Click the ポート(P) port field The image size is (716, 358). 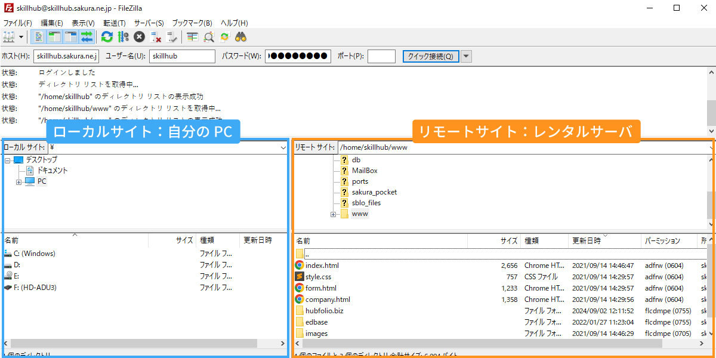point(381,56)
